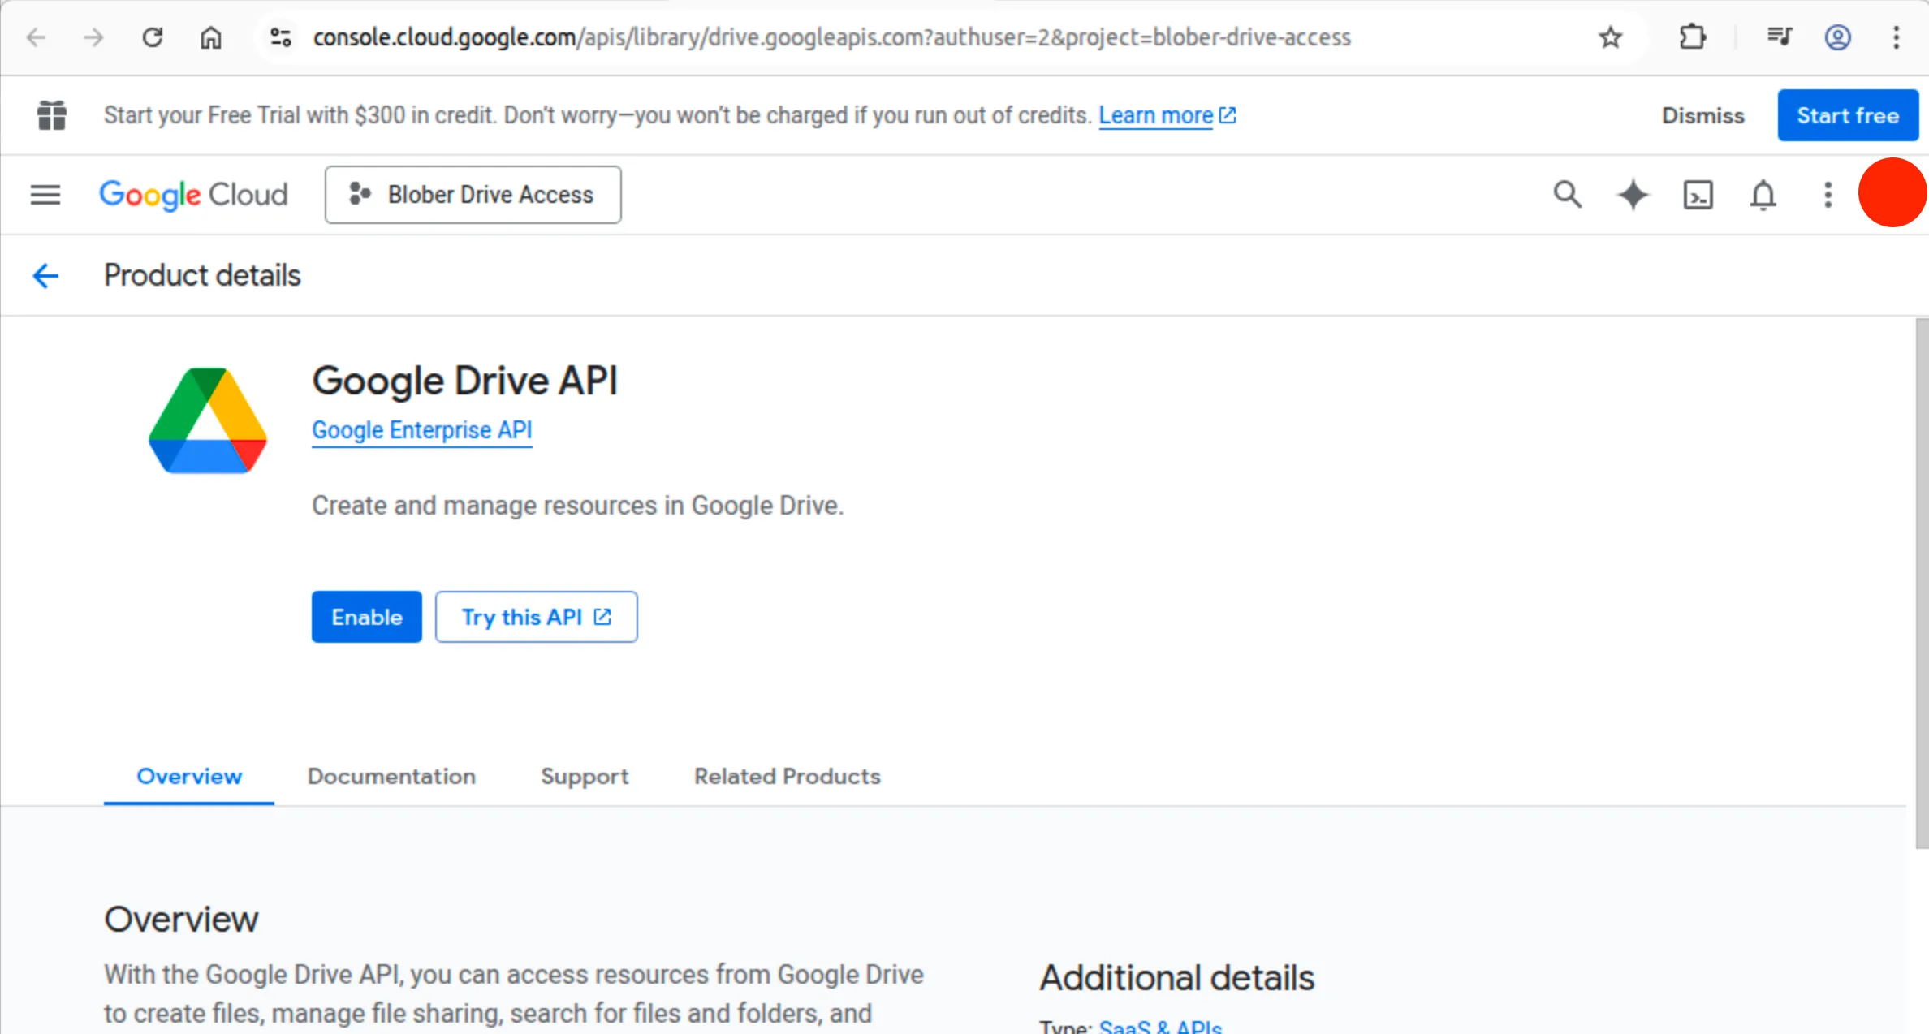Viewport: 1929px width, 1034px height.
Task: Dismiss the free trial banner
Action: [1702, 114]
